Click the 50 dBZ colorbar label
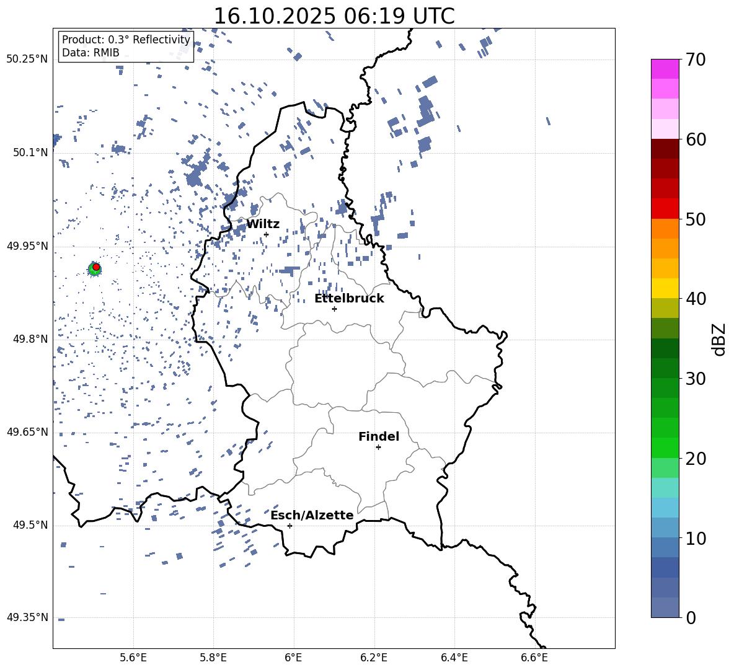Screen dimensions: 734x670 696,219
